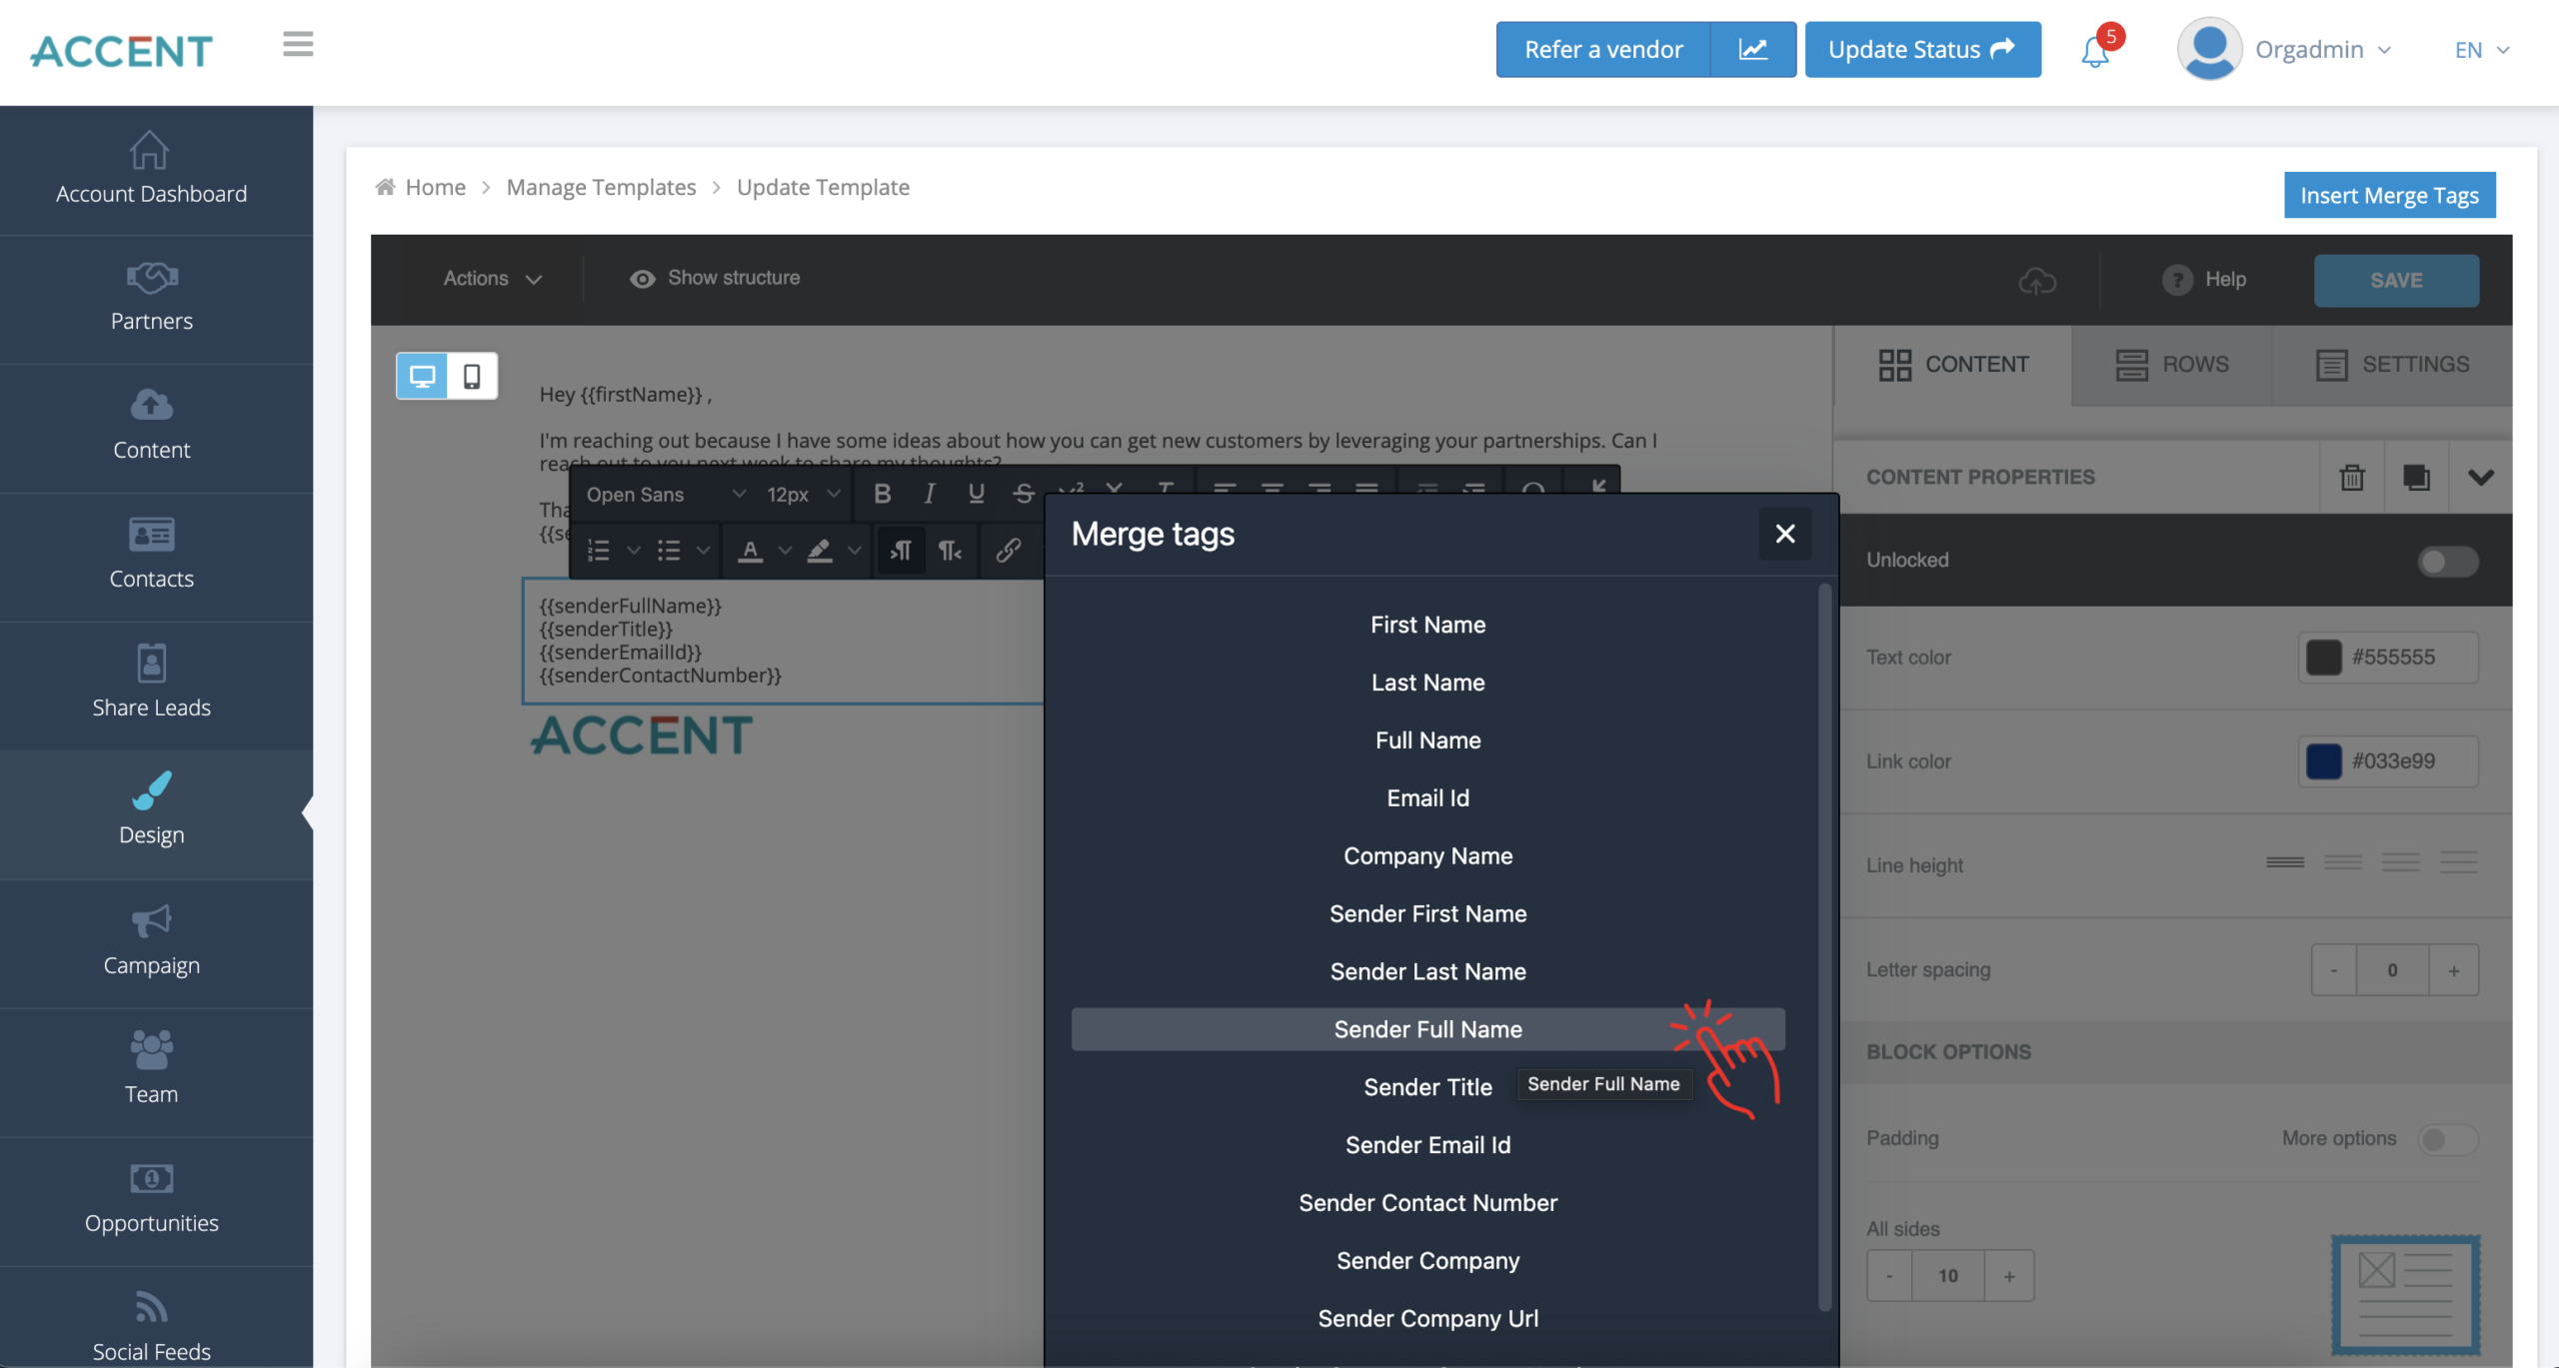Insert a link with the chain icon
The height and width of the screenshot is (1368, 2559).
point(1008,551)
